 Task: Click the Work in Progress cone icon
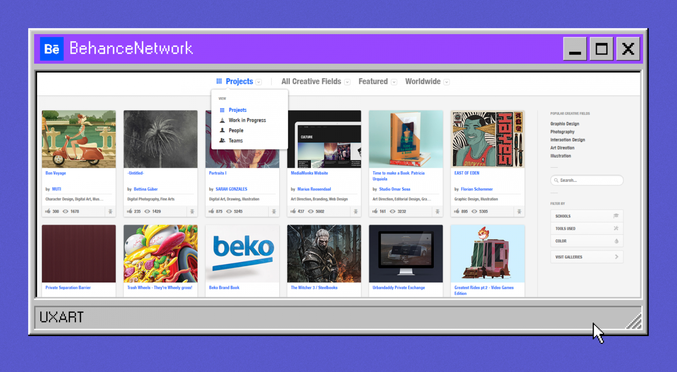pyautogui.click(x=222, y=120)
